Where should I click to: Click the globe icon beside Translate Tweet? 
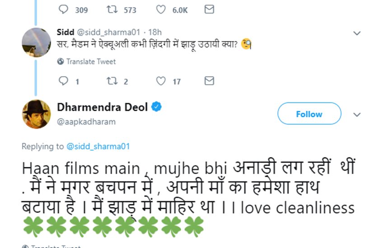pos(61,61)
